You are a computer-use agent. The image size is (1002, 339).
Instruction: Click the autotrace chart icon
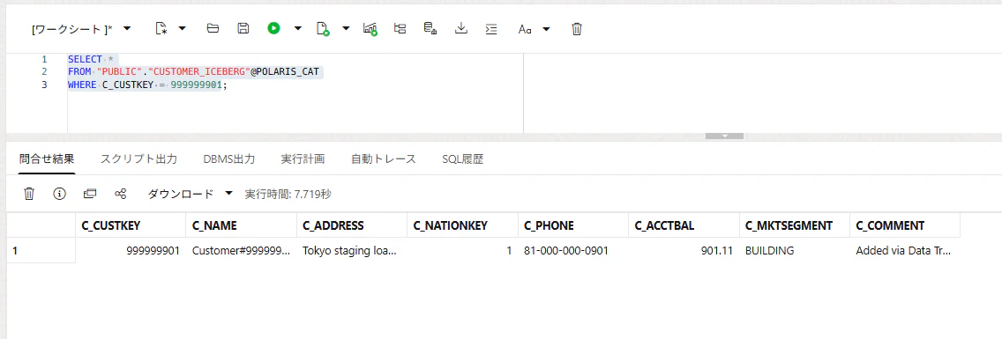point(370,29)
